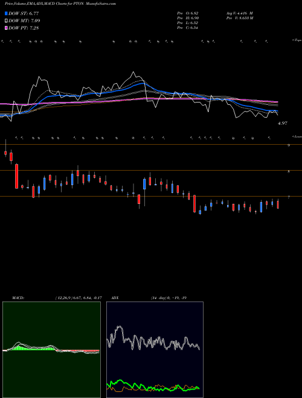The image size is (302, 398).
Task: Click the latest red candlestick on the price chart
Action: coord(278,204)
